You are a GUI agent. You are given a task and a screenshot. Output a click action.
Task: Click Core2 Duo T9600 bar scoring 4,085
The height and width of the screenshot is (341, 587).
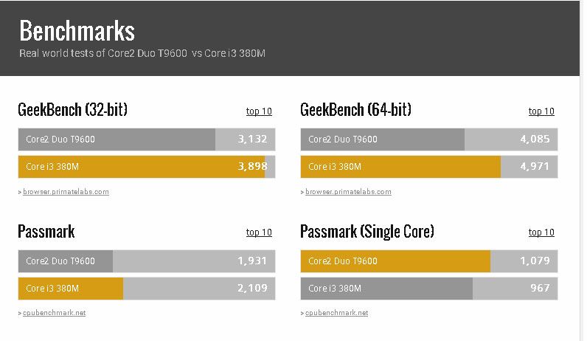click(x=428, y=139)
